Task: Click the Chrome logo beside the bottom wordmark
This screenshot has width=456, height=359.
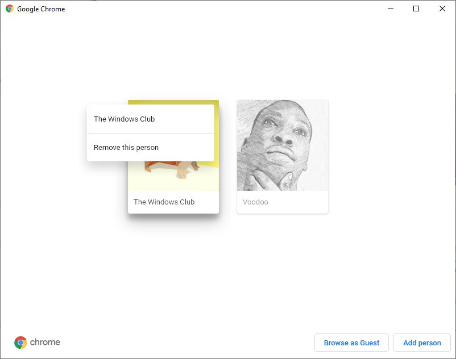Action: 20,343
